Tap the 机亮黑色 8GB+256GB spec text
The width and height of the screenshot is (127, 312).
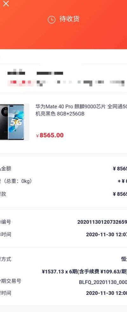point(60,114)
